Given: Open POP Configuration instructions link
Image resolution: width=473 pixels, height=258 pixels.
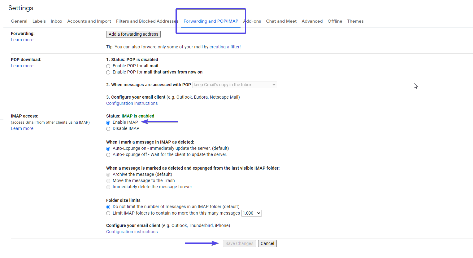Looking at the screenshot, I should 132,103.
